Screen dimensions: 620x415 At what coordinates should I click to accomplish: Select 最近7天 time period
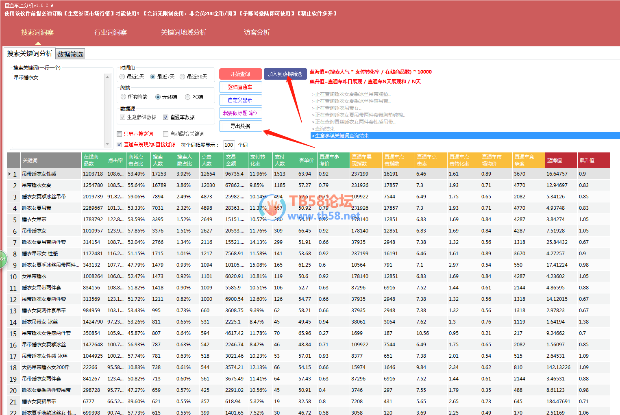coord(153,76)
